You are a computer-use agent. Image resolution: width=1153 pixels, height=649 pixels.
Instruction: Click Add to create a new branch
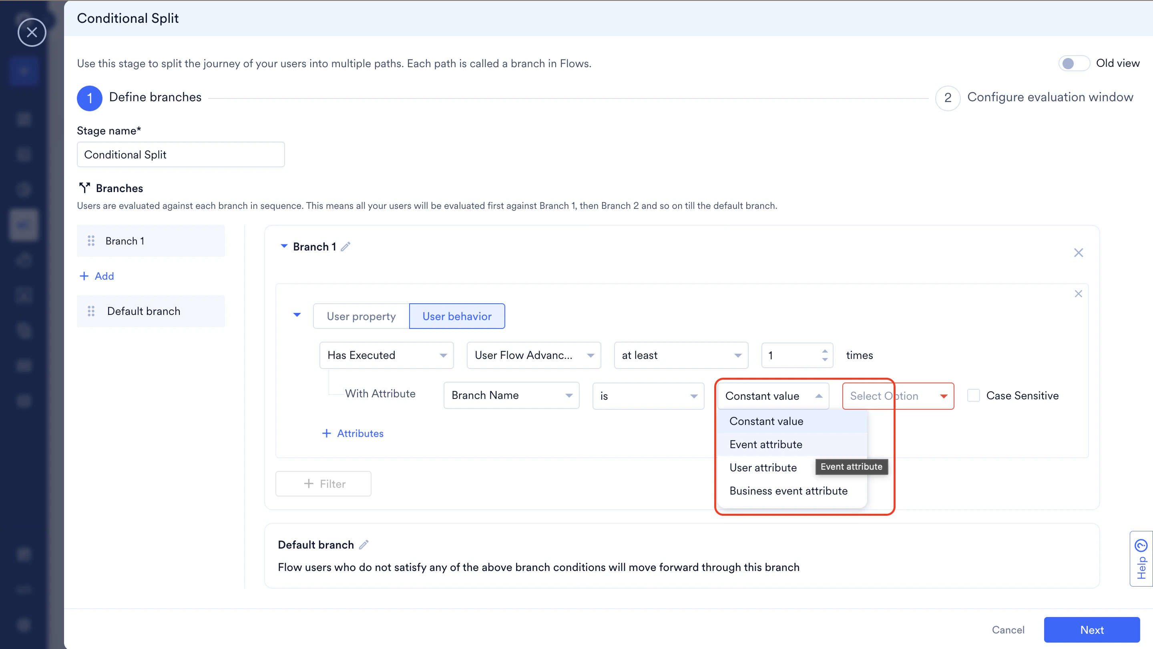tap(96, 276)
